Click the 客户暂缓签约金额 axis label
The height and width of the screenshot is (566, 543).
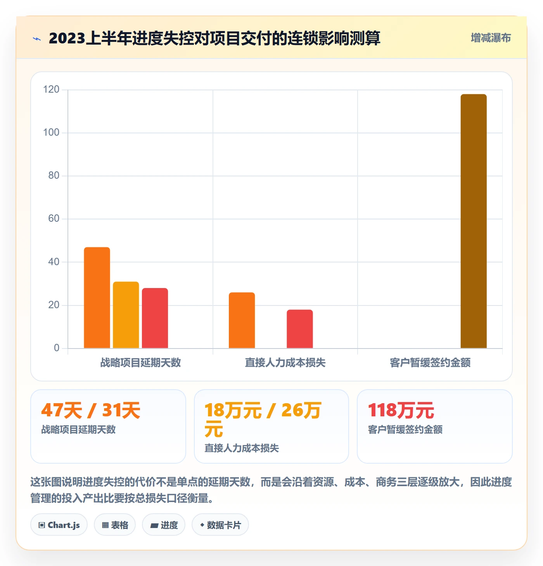pyautogui.click(x=430, y=362)
